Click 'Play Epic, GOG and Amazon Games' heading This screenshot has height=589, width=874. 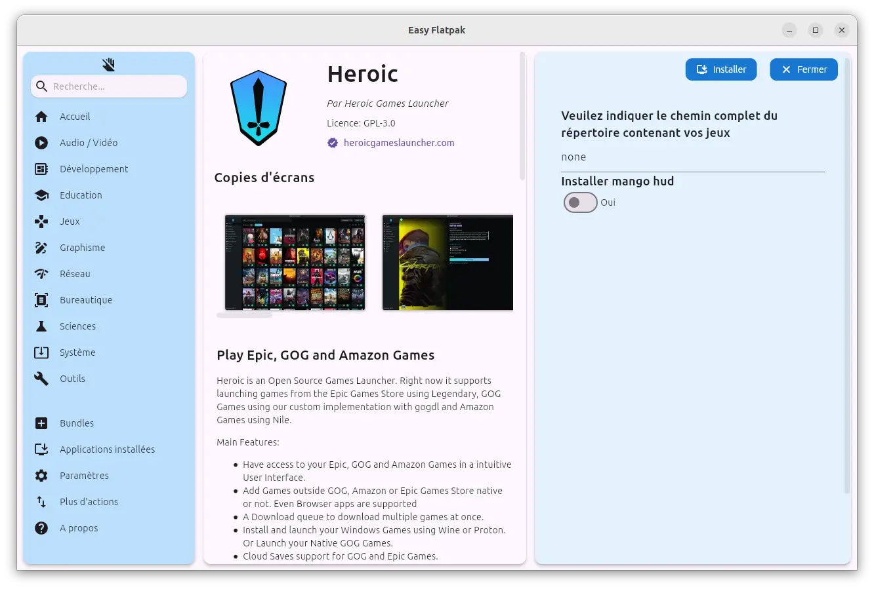click(x=325, y=355)
